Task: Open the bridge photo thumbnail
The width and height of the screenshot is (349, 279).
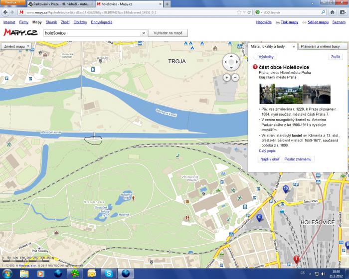Action: click(317, 94)
